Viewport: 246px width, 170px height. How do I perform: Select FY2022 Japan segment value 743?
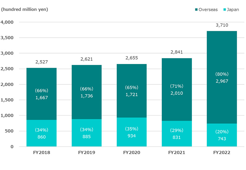222,139
